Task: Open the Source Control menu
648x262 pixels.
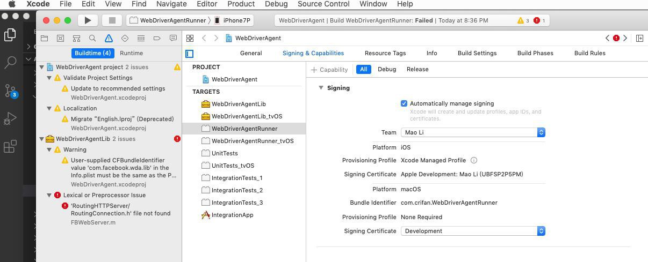Action: click(x=323, y=4)
